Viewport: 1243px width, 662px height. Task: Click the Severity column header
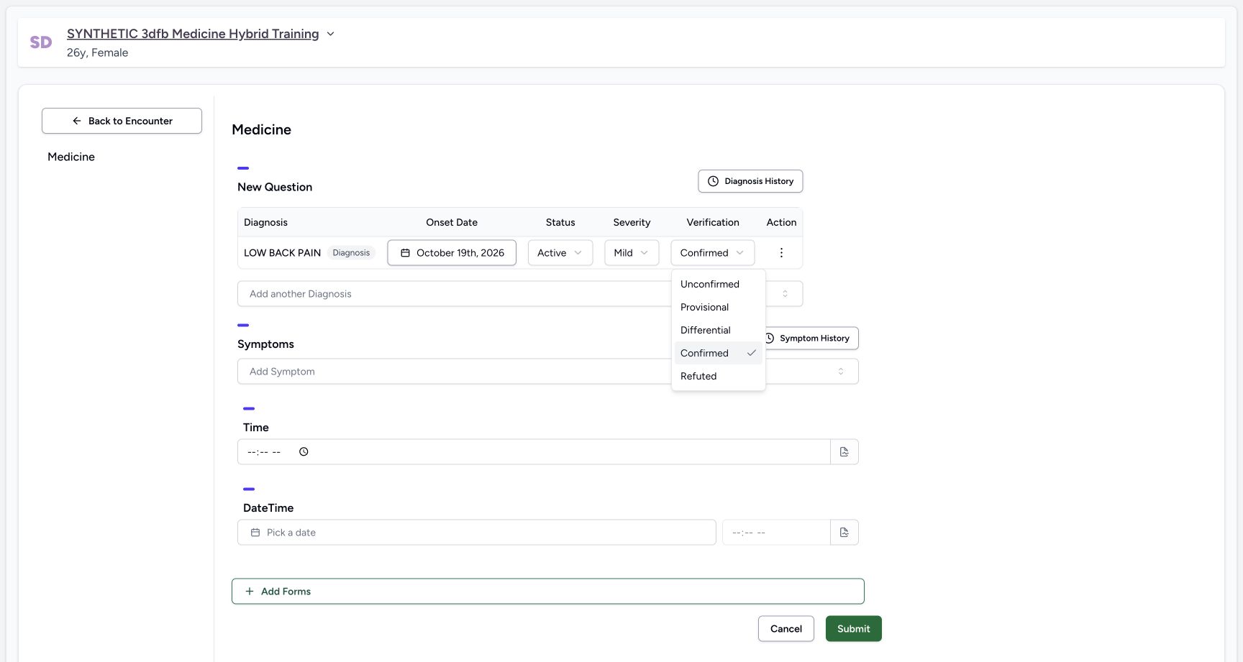tap(632, 222)
